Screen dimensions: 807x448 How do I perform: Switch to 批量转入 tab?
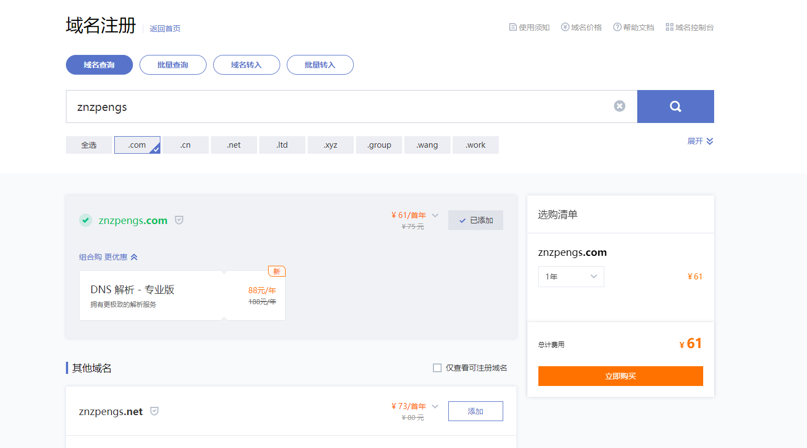[320, 65]
